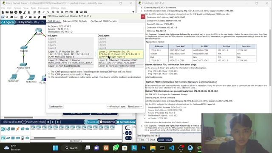This screenshot has height=153, width=272.
Task: Select the Wireless Devices subcategory icon
Action: tap(18, 138)
